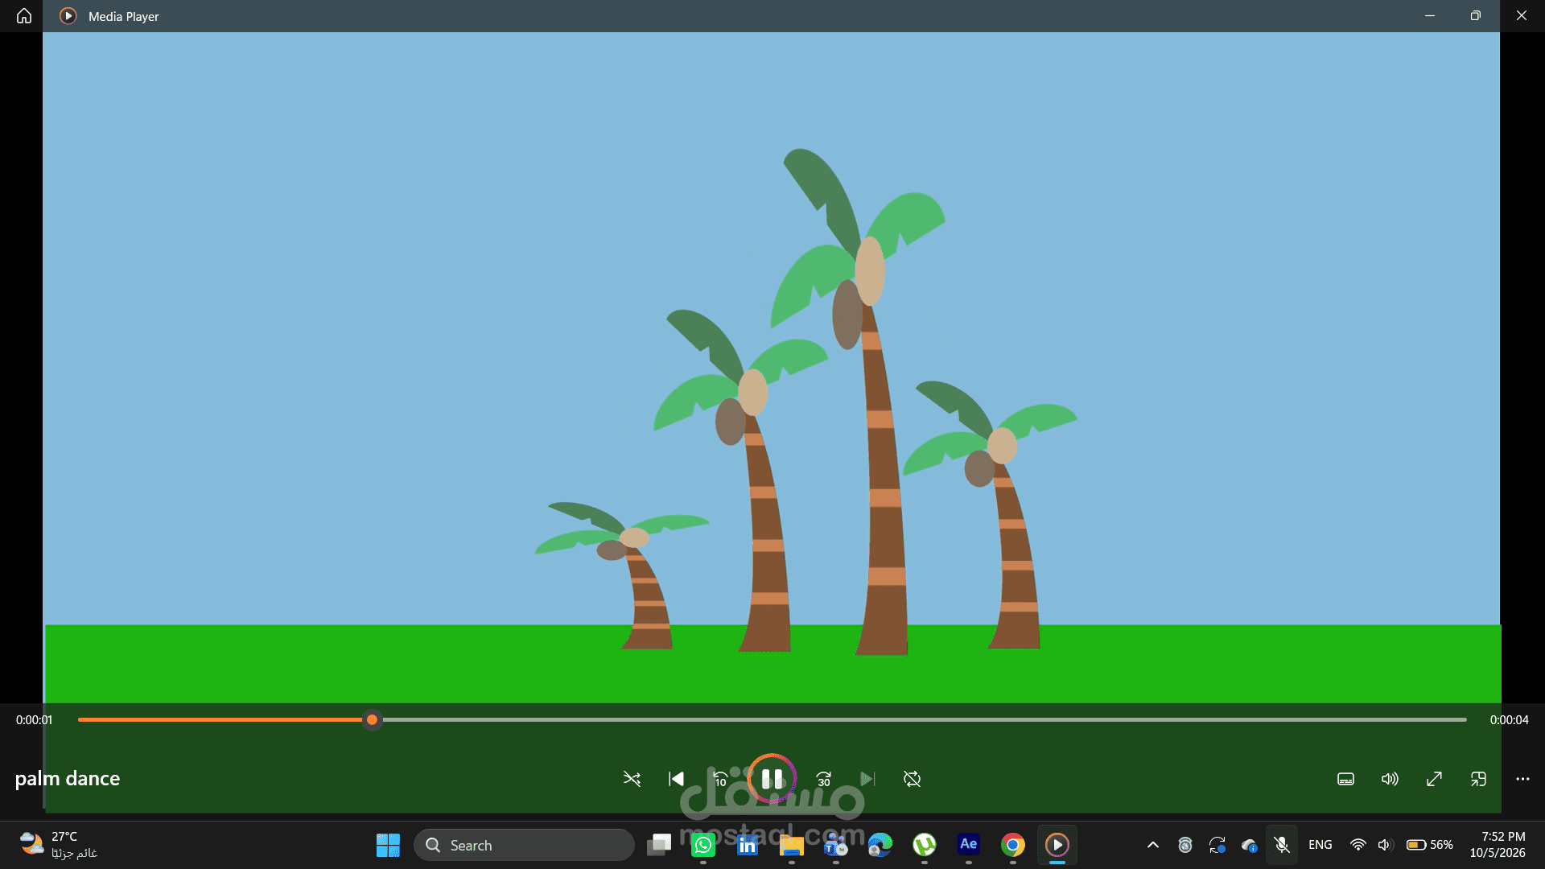Image resolution: width=1545 pixels, height=869 pixels.
Task: Click the total duration 0:00:04
Action: click(1509, 720)
